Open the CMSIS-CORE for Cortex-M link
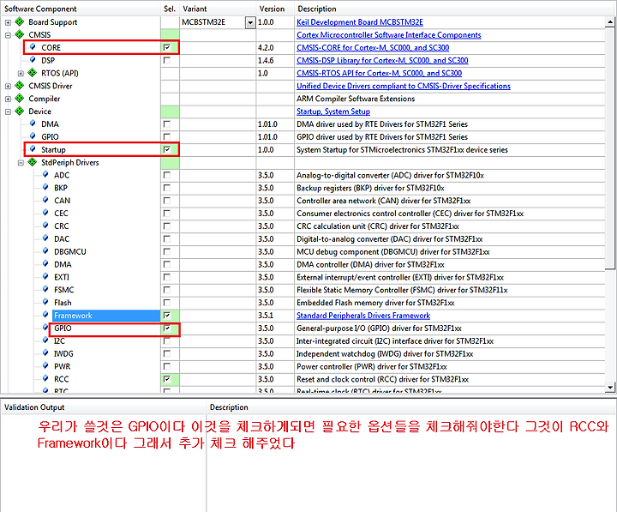Viewport: 617px width, 512px height. (x=373, y=48)
